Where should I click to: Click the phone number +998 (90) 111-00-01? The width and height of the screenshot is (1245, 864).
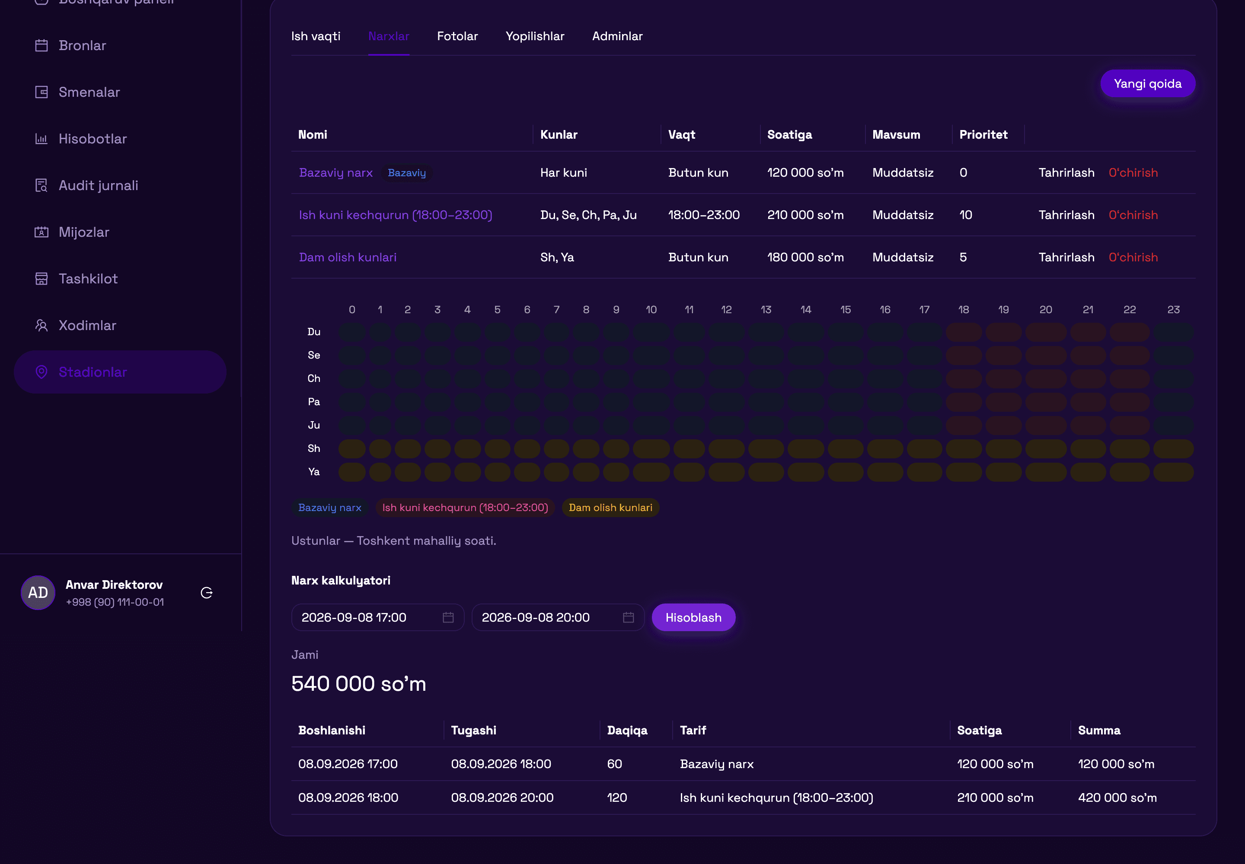point(115,602)
